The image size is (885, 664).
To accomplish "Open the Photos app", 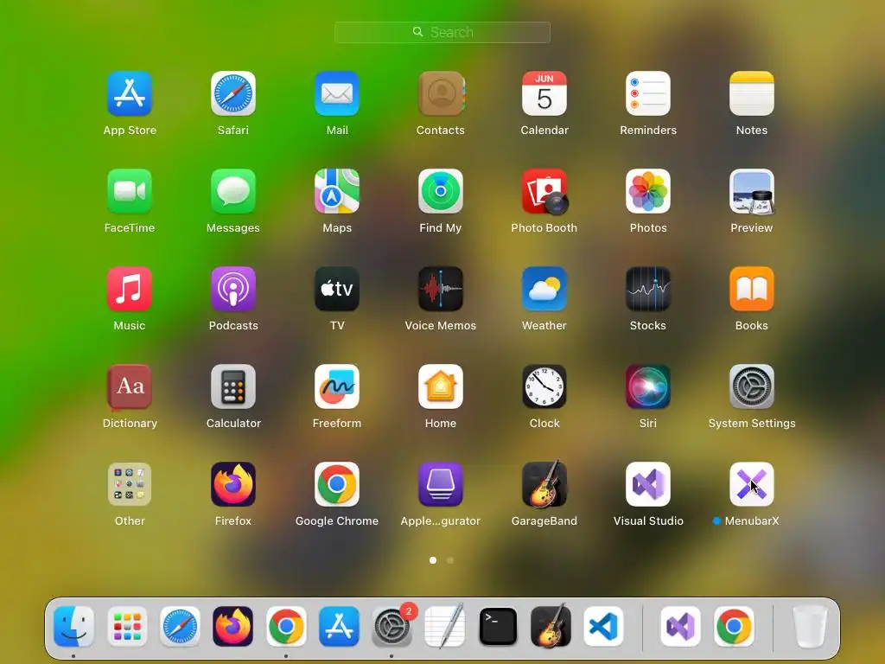I will (648, 191).
